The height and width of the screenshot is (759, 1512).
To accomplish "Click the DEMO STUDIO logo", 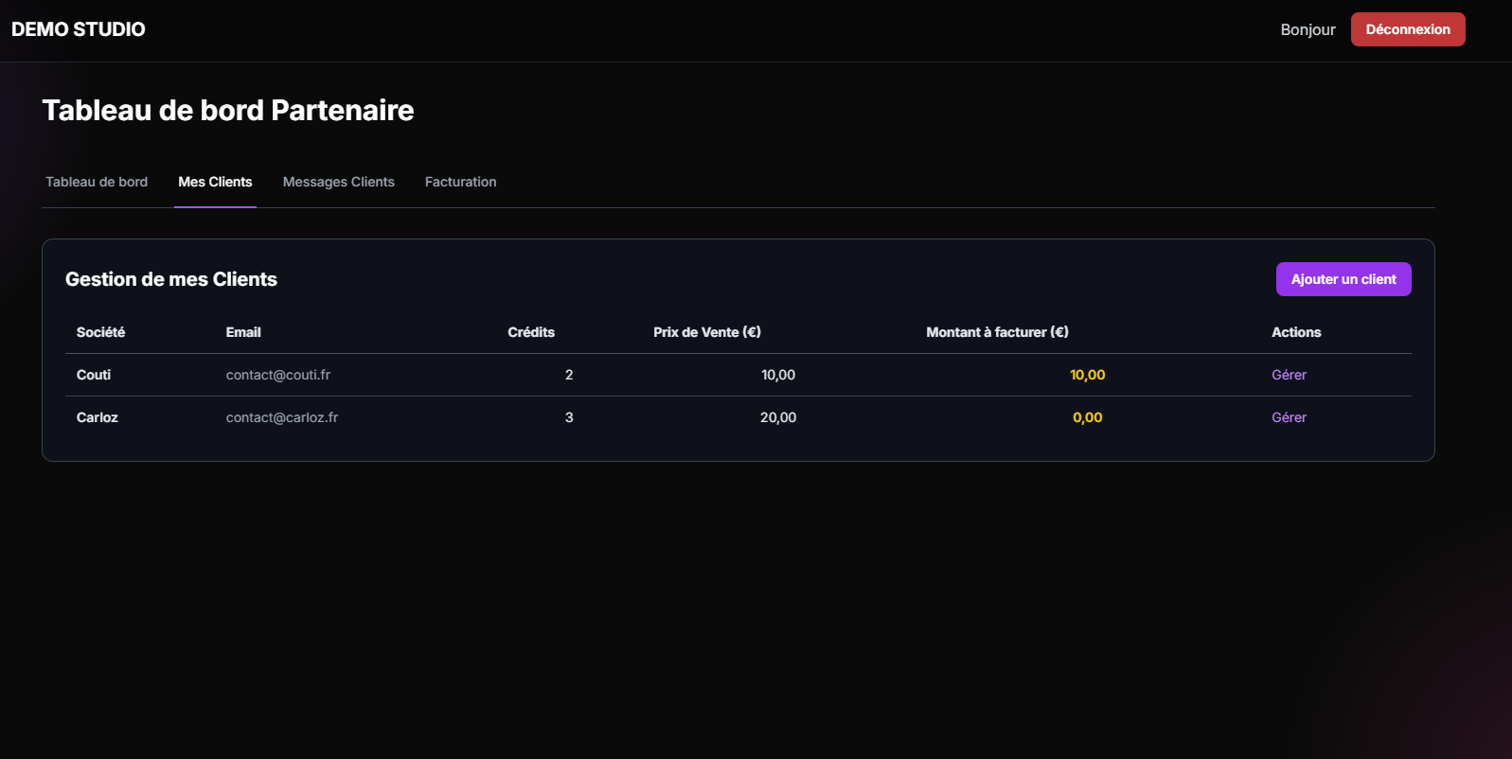I will pyautogui.click(x=79, y=29).
